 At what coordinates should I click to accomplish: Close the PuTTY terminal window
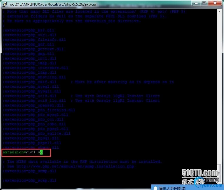tap(215, 3)
